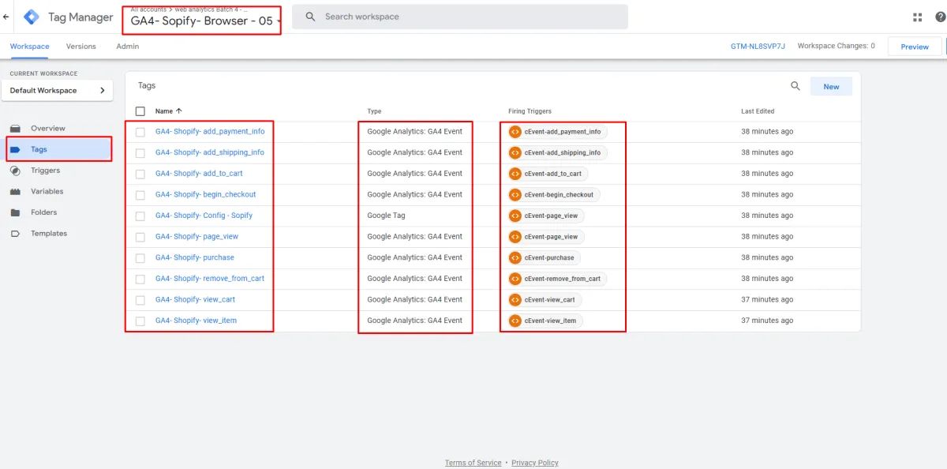Click the cEvent-remove_from_cart trigger chip
Image resolution: width=947 pixels, height=469 pixels.
[557, 279]
